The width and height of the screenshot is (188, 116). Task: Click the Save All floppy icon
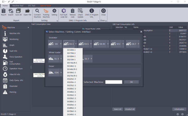[x=18, y=11]
